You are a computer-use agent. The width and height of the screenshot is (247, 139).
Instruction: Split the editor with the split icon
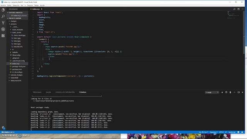tap(239, 9)
